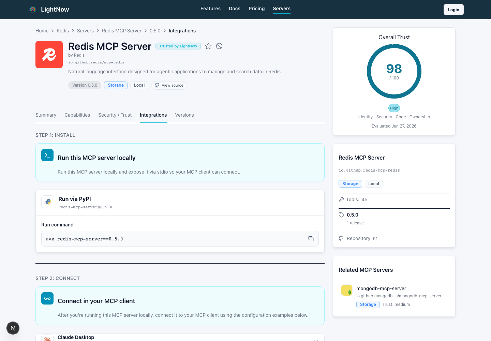The image size is (491, 341).
Task: Go to Servers breadcrumb
Action: 85,31
